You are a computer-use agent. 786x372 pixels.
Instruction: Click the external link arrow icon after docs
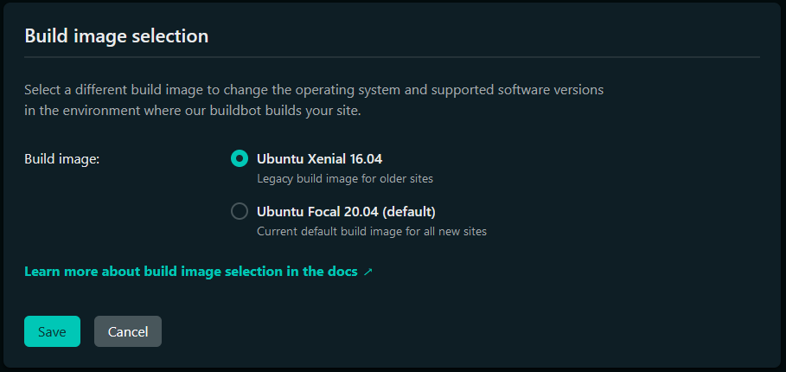pyautogui.click(x=368, y=272)
